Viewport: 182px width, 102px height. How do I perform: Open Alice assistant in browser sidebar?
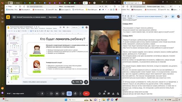click(2, 93)
